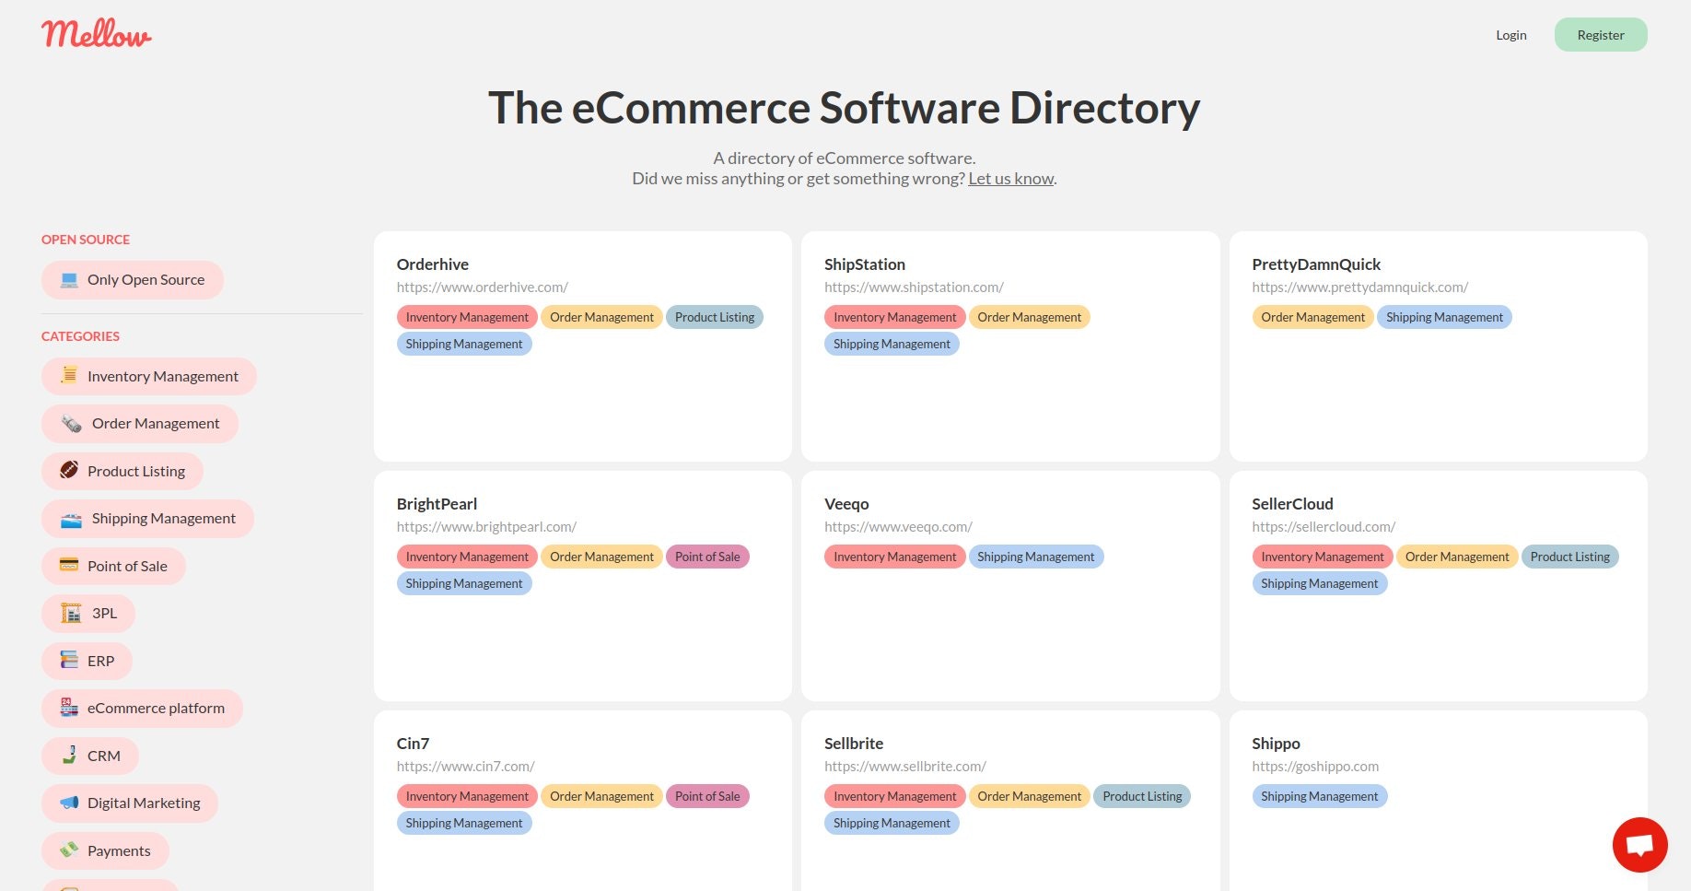Open the red chat bubble widget

pyautogui.click(x=1639, y=845)
